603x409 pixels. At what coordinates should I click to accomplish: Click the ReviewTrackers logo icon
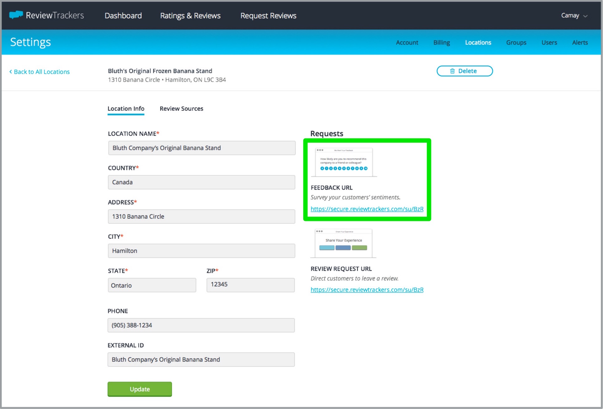coord(16,15)
